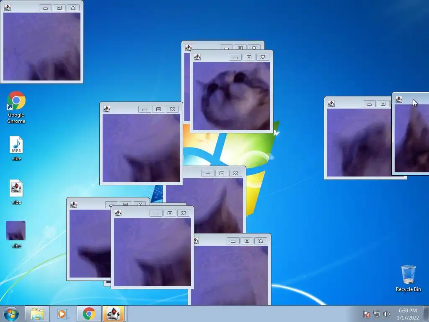Select the vibe MP3 file on desktop
429x322 pixels.
tap(16, 148)
